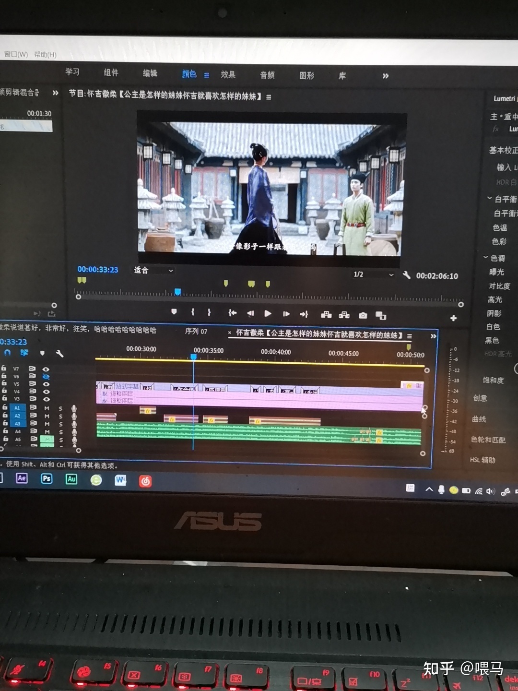Click the camera export frame icon under the monitor

click(x=363, y=315)
